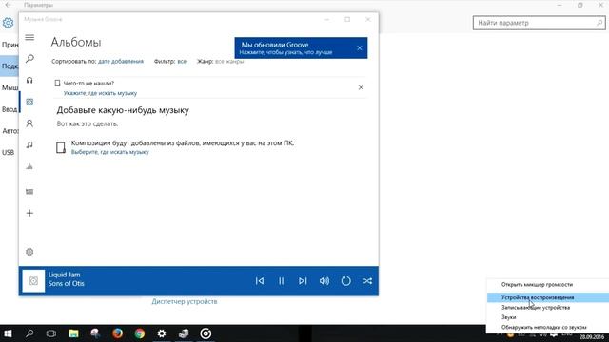Open the Artists person icon
The width and height of the screenshot is (609, 342).
29,123
